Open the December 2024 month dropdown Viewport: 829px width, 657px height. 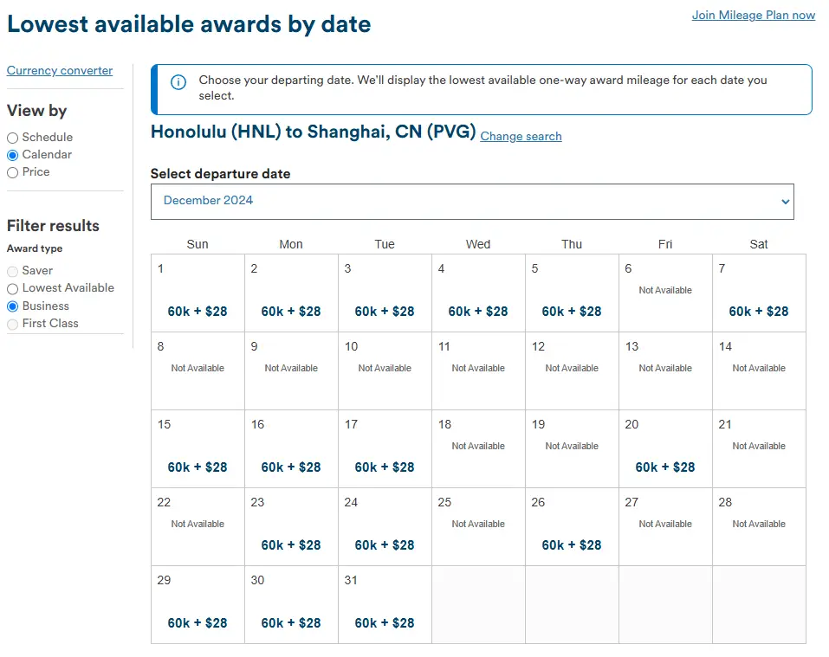click(471, 201)
